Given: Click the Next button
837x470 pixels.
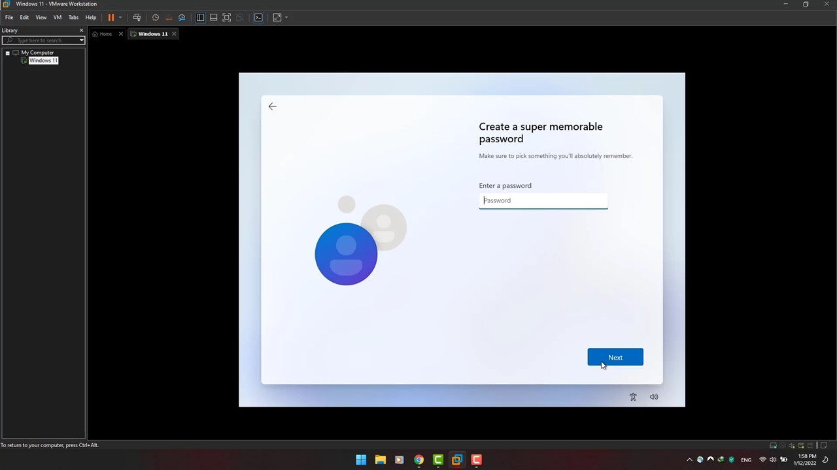Looking at the screenshot, I should [x=615, y=357].
